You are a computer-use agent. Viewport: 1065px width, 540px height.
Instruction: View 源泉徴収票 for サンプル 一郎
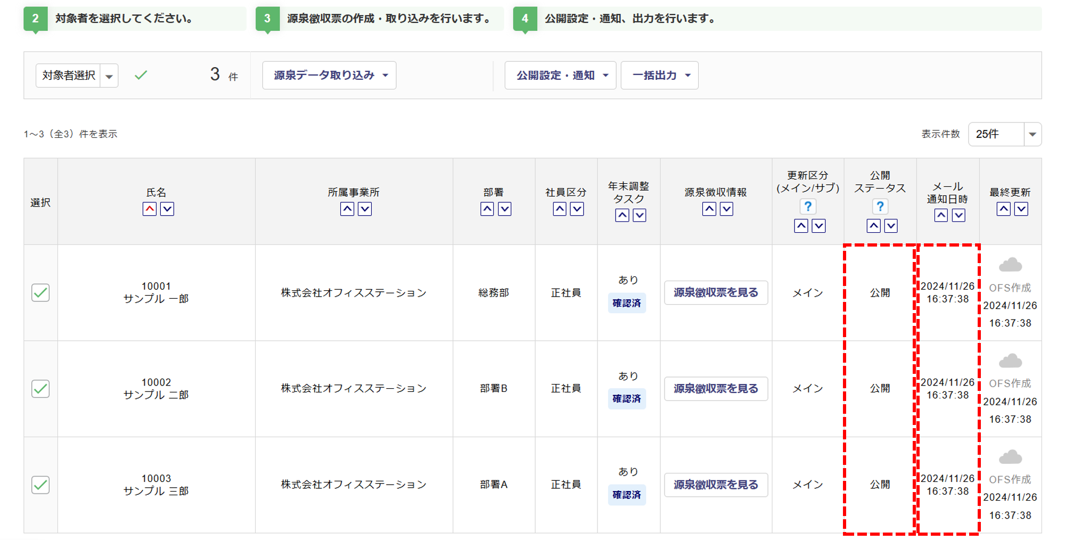(716, 292)
